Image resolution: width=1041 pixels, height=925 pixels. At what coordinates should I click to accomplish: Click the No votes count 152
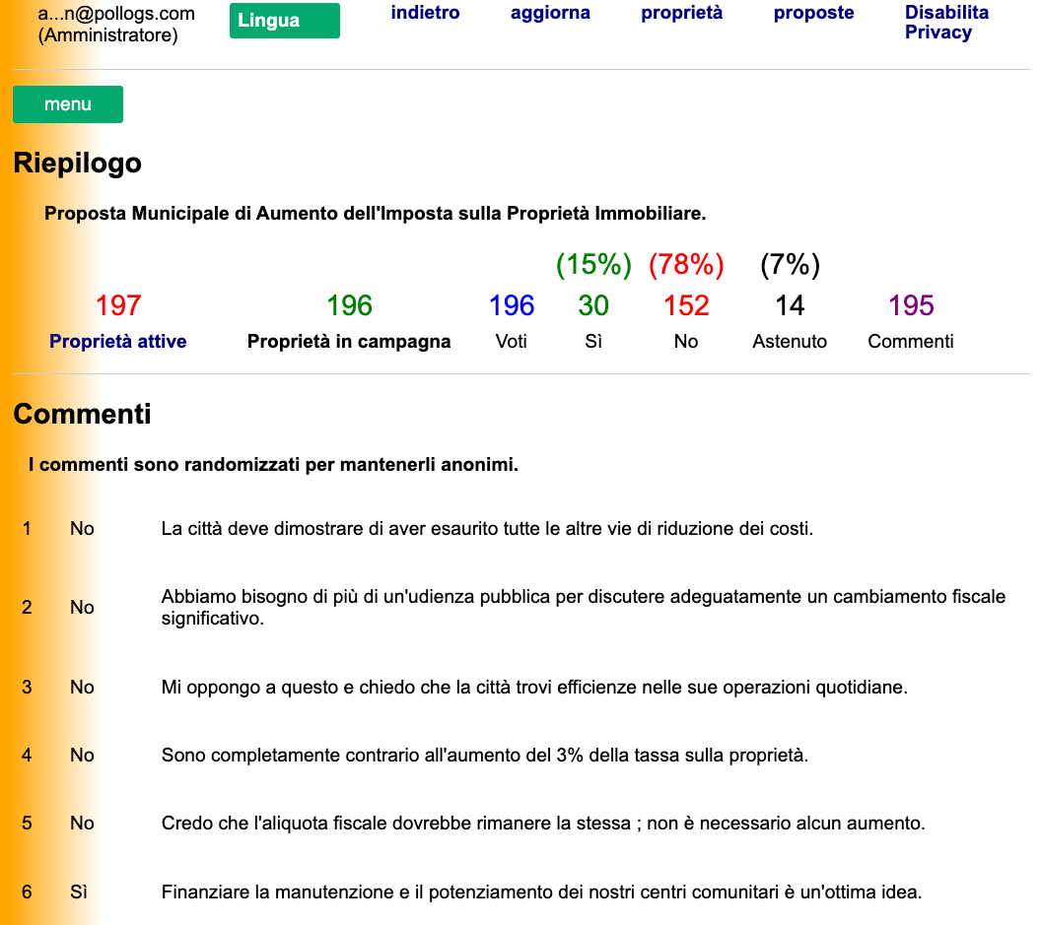click(x=686, y=305)
